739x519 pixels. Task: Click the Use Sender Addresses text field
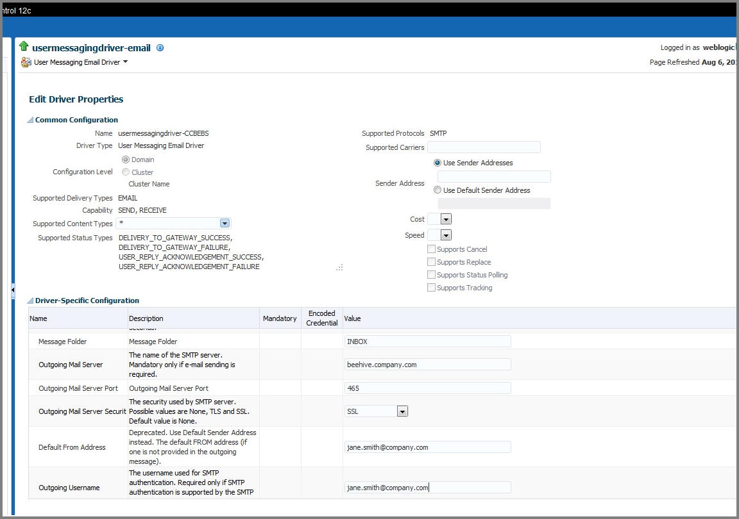[x=494, y=177]
